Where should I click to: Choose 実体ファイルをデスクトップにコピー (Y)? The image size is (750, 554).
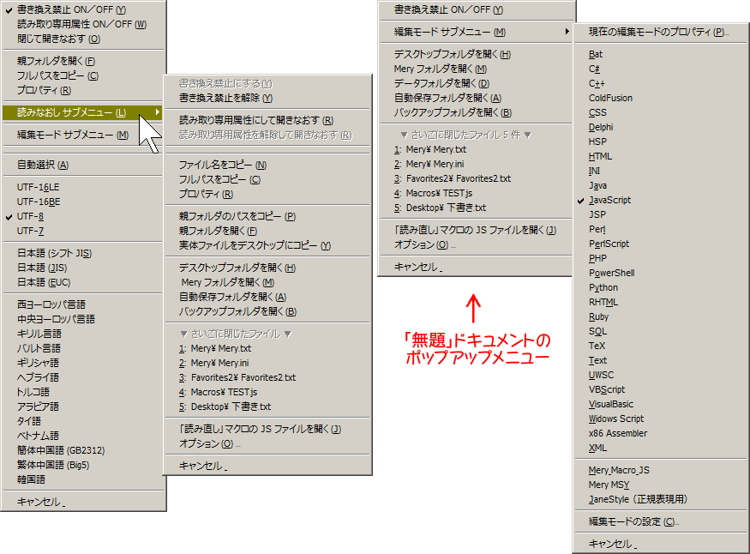click(x=254, y=245)
